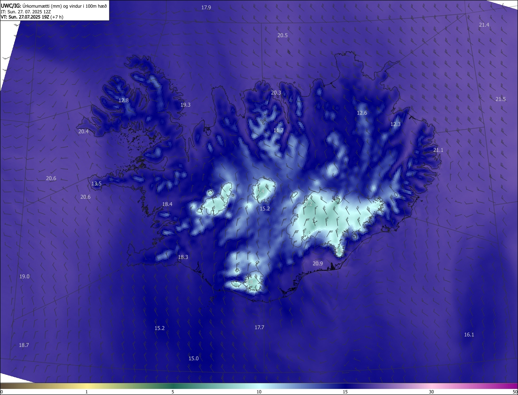518x395 pixels.
Task: Click the 12.8 value label
Action: [x=123, y=101]
